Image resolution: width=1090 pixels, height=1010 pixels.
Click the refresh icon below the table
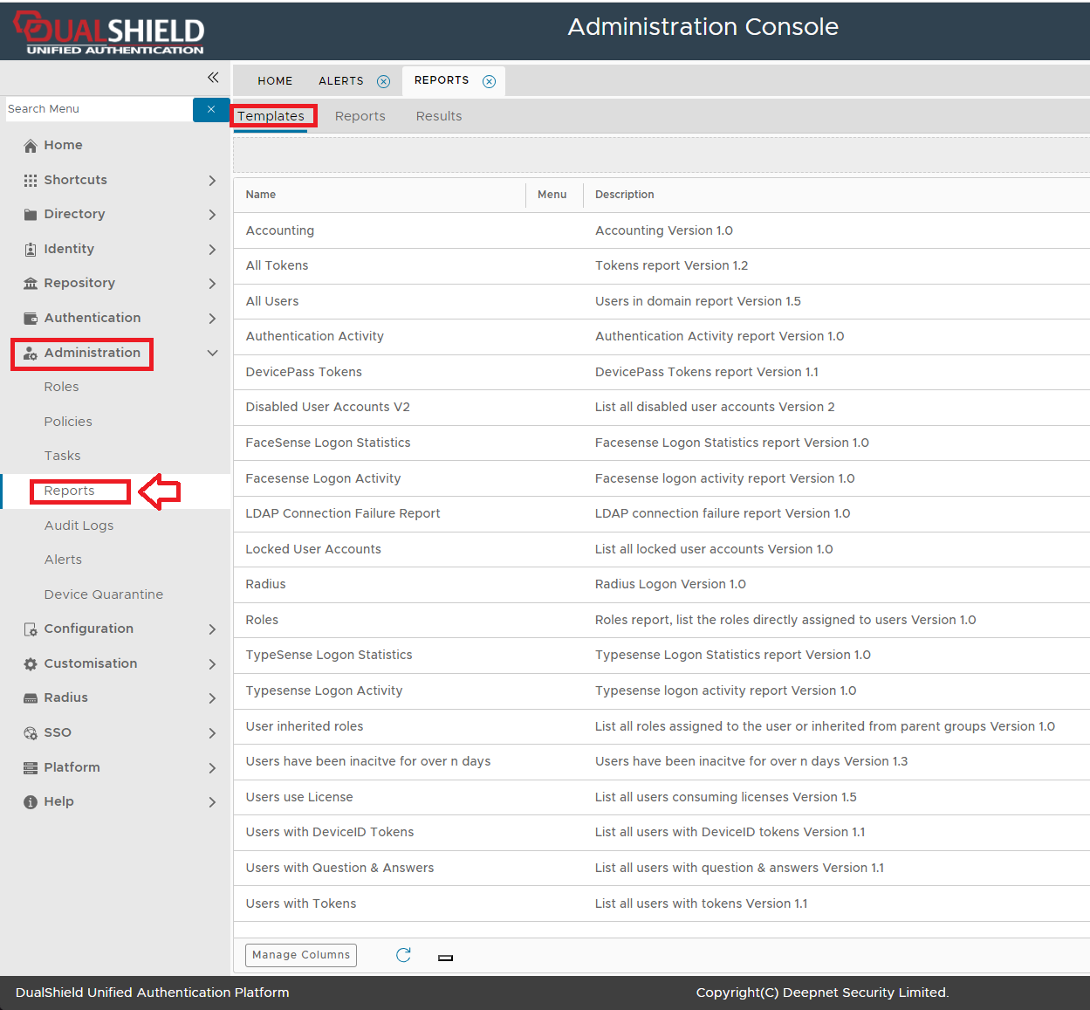(403, 955)
